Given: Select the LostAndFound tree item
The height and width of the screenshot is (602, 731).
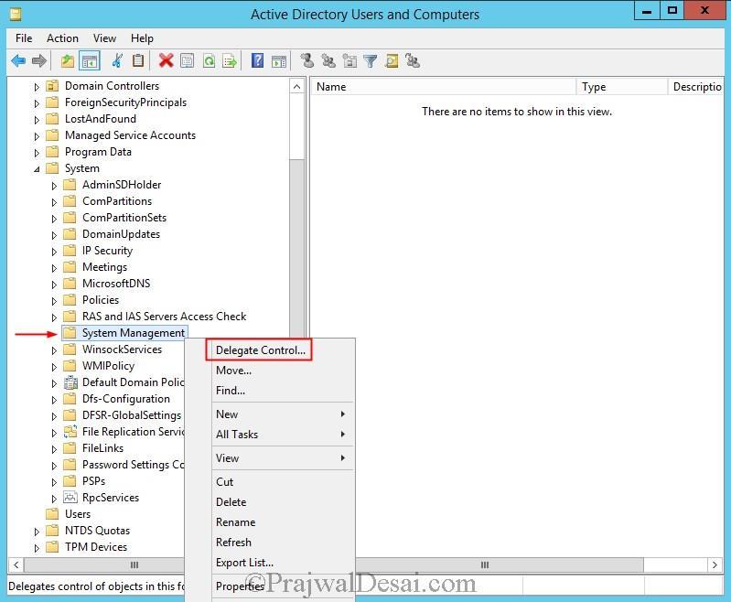Looking at the screenshot, I should click(x=101, y=119).
